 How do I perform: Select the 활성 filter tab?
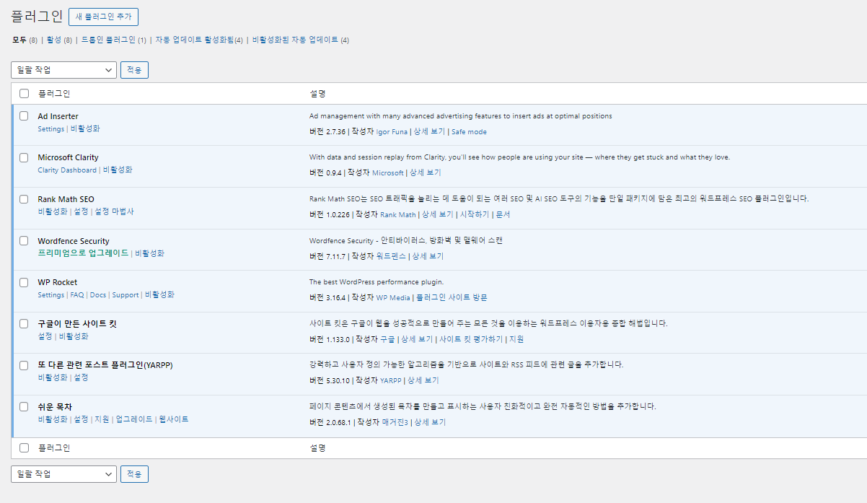pyautogui.click(x=54, y=40)
